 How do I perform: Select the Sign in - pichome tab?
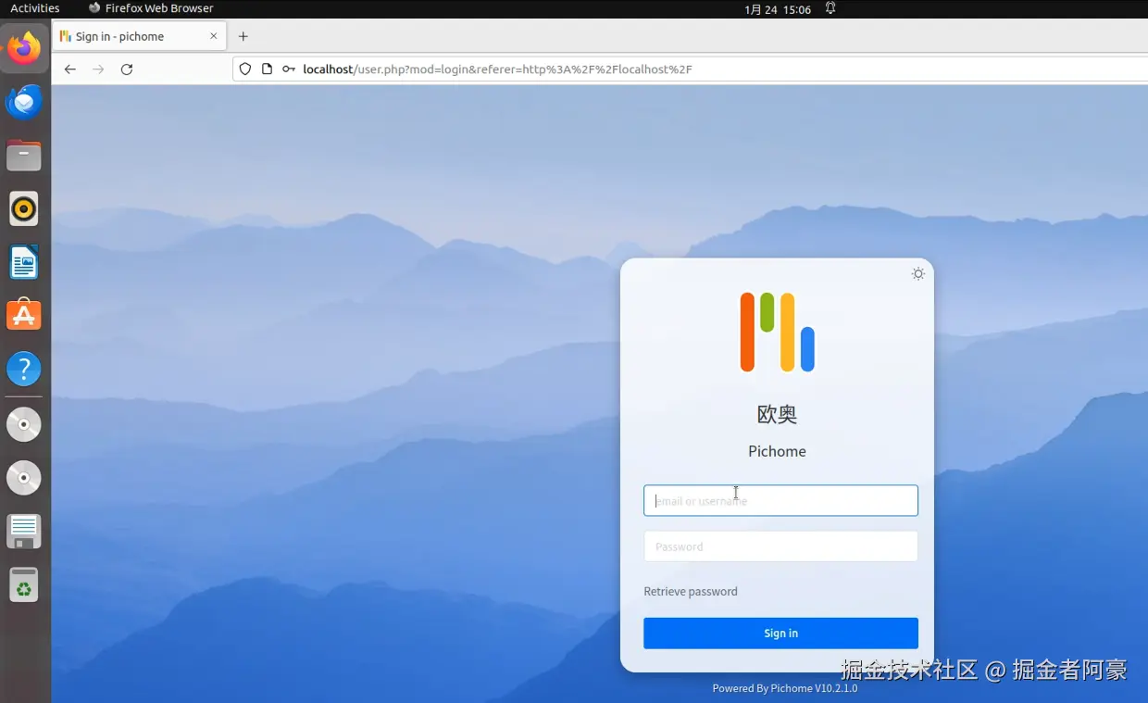tap(139, 36)
